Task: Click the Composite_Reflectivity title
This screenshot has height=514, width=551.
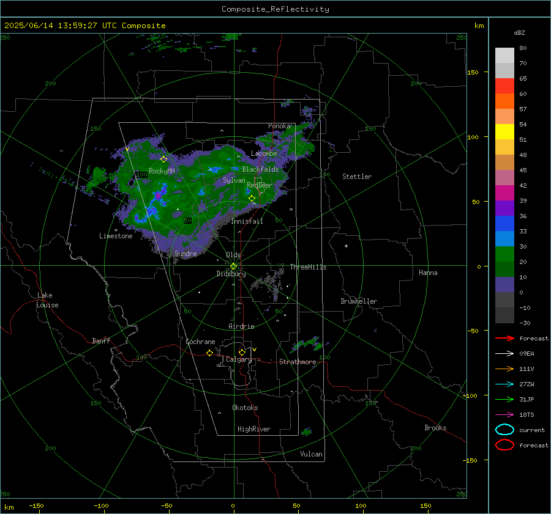Action: 275,9
